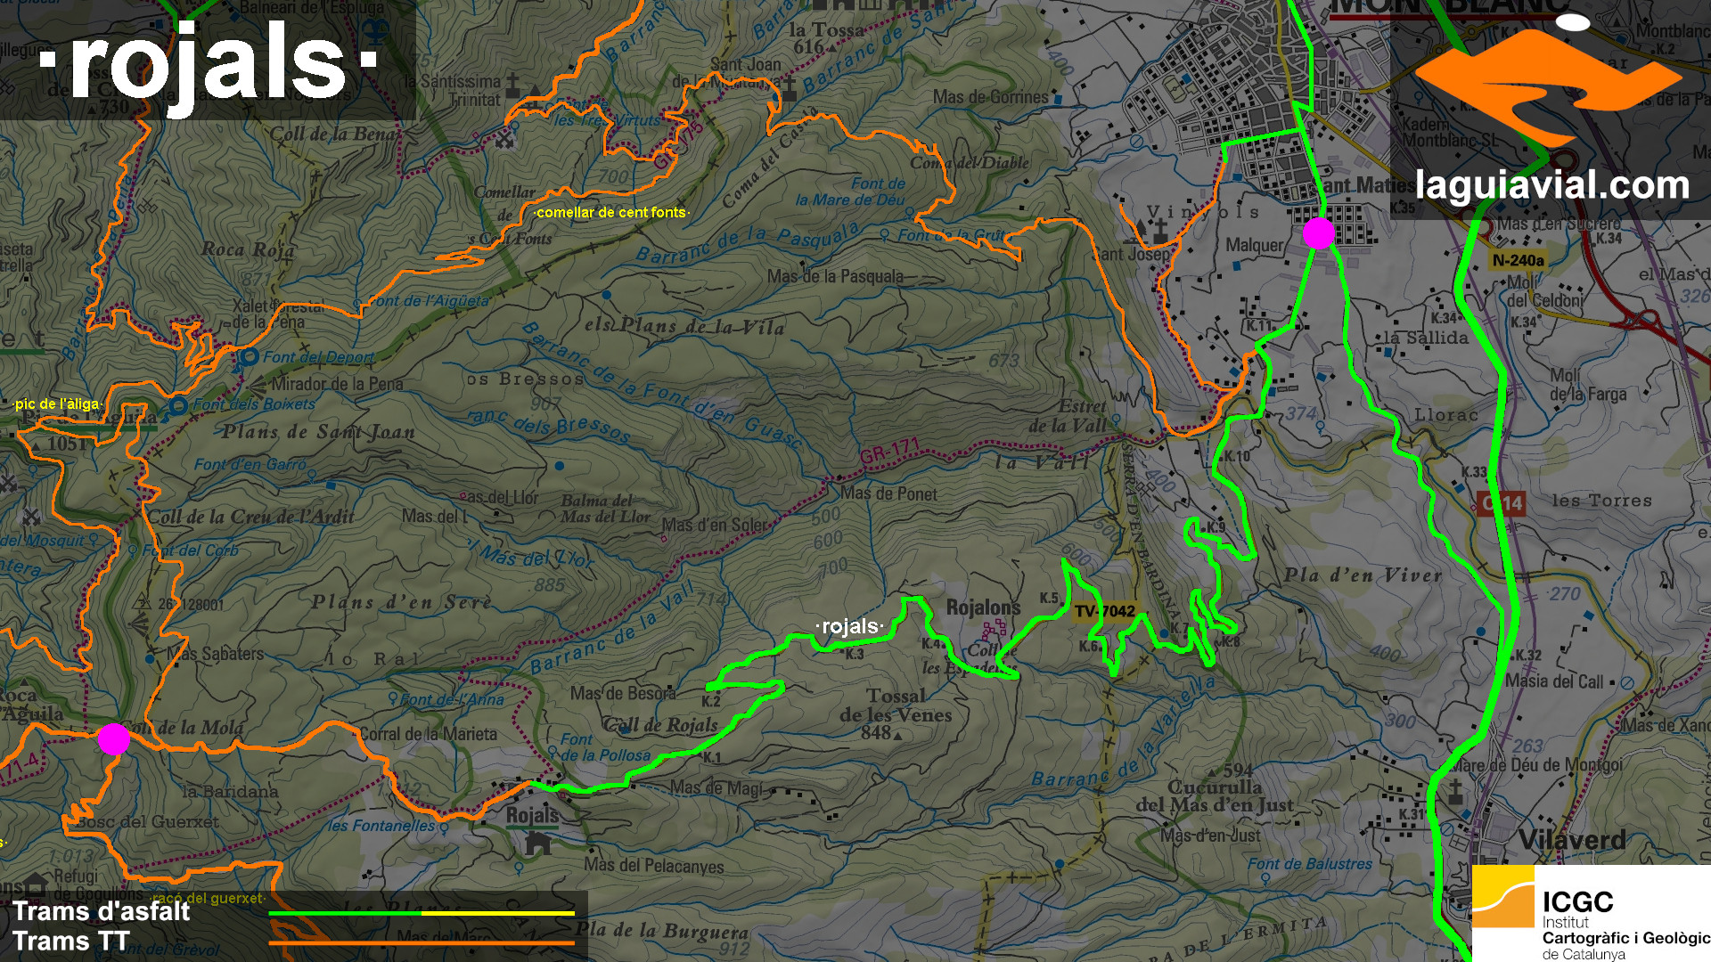1711x962 pixels.
Task: Open the laguiavial.com link text
Action: pos(1551,185)
